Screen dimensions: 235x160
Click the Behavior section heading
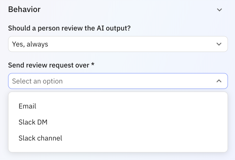pos(24,9)
